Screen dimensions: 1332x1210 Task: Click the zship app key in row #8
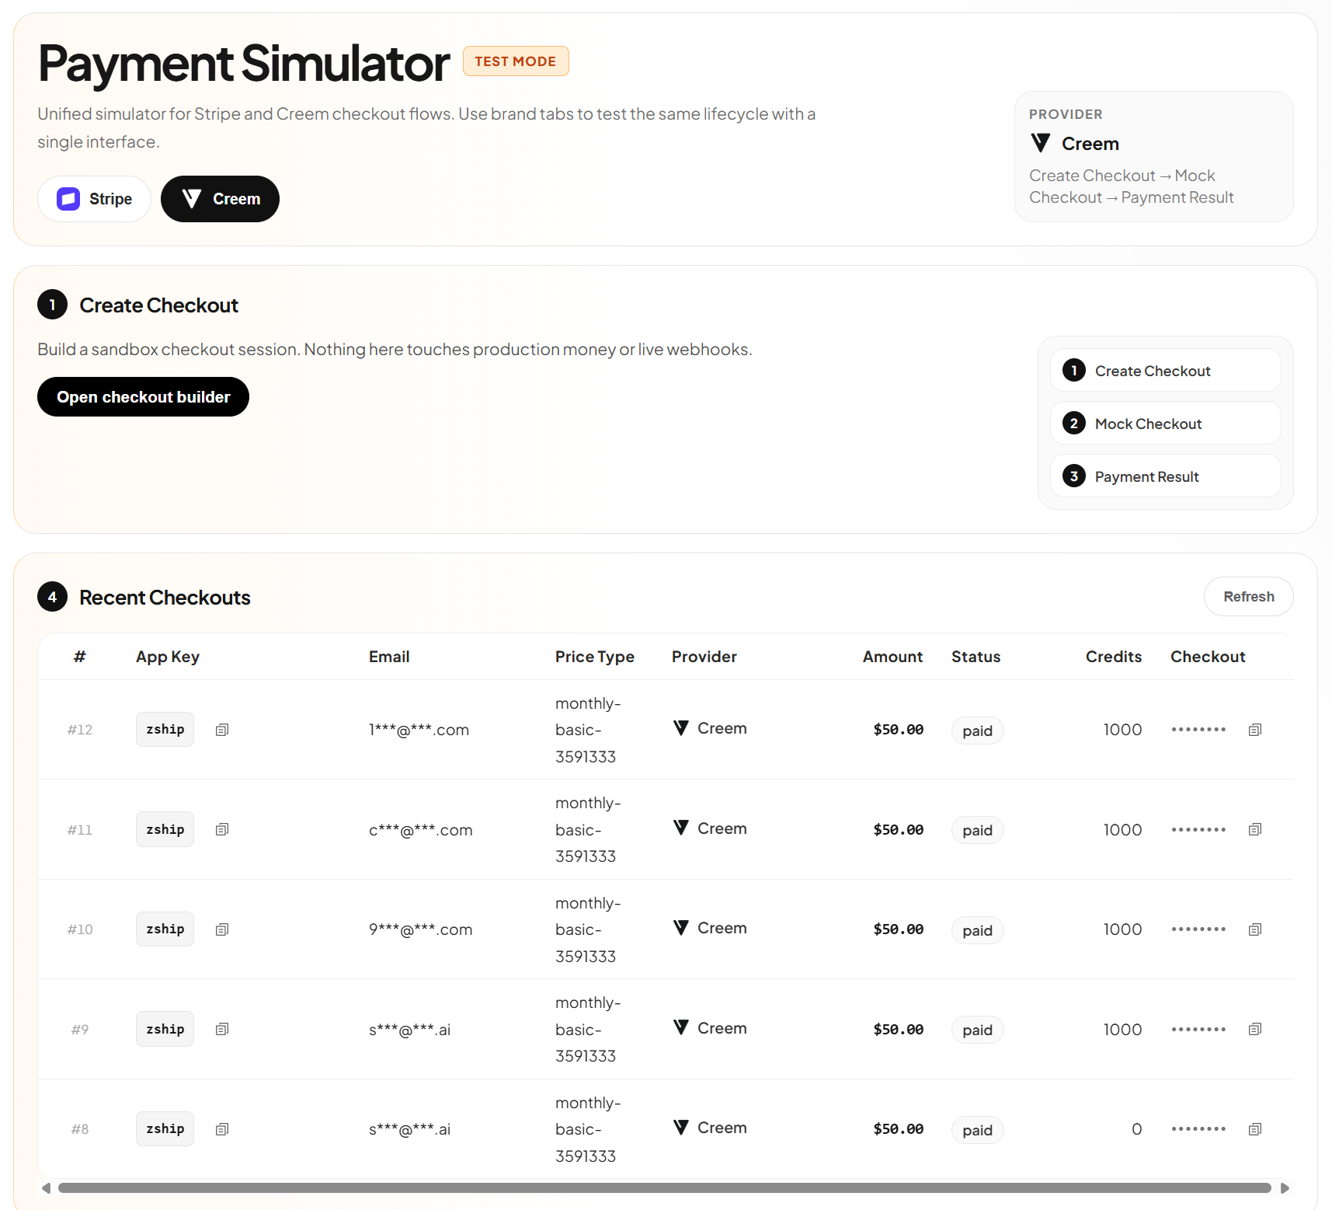(x=165, y=1129)
